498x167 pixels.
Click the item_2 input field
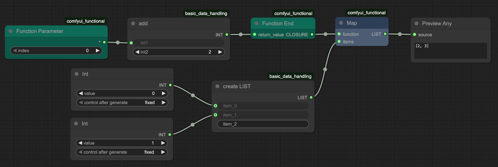click(263, 124)
